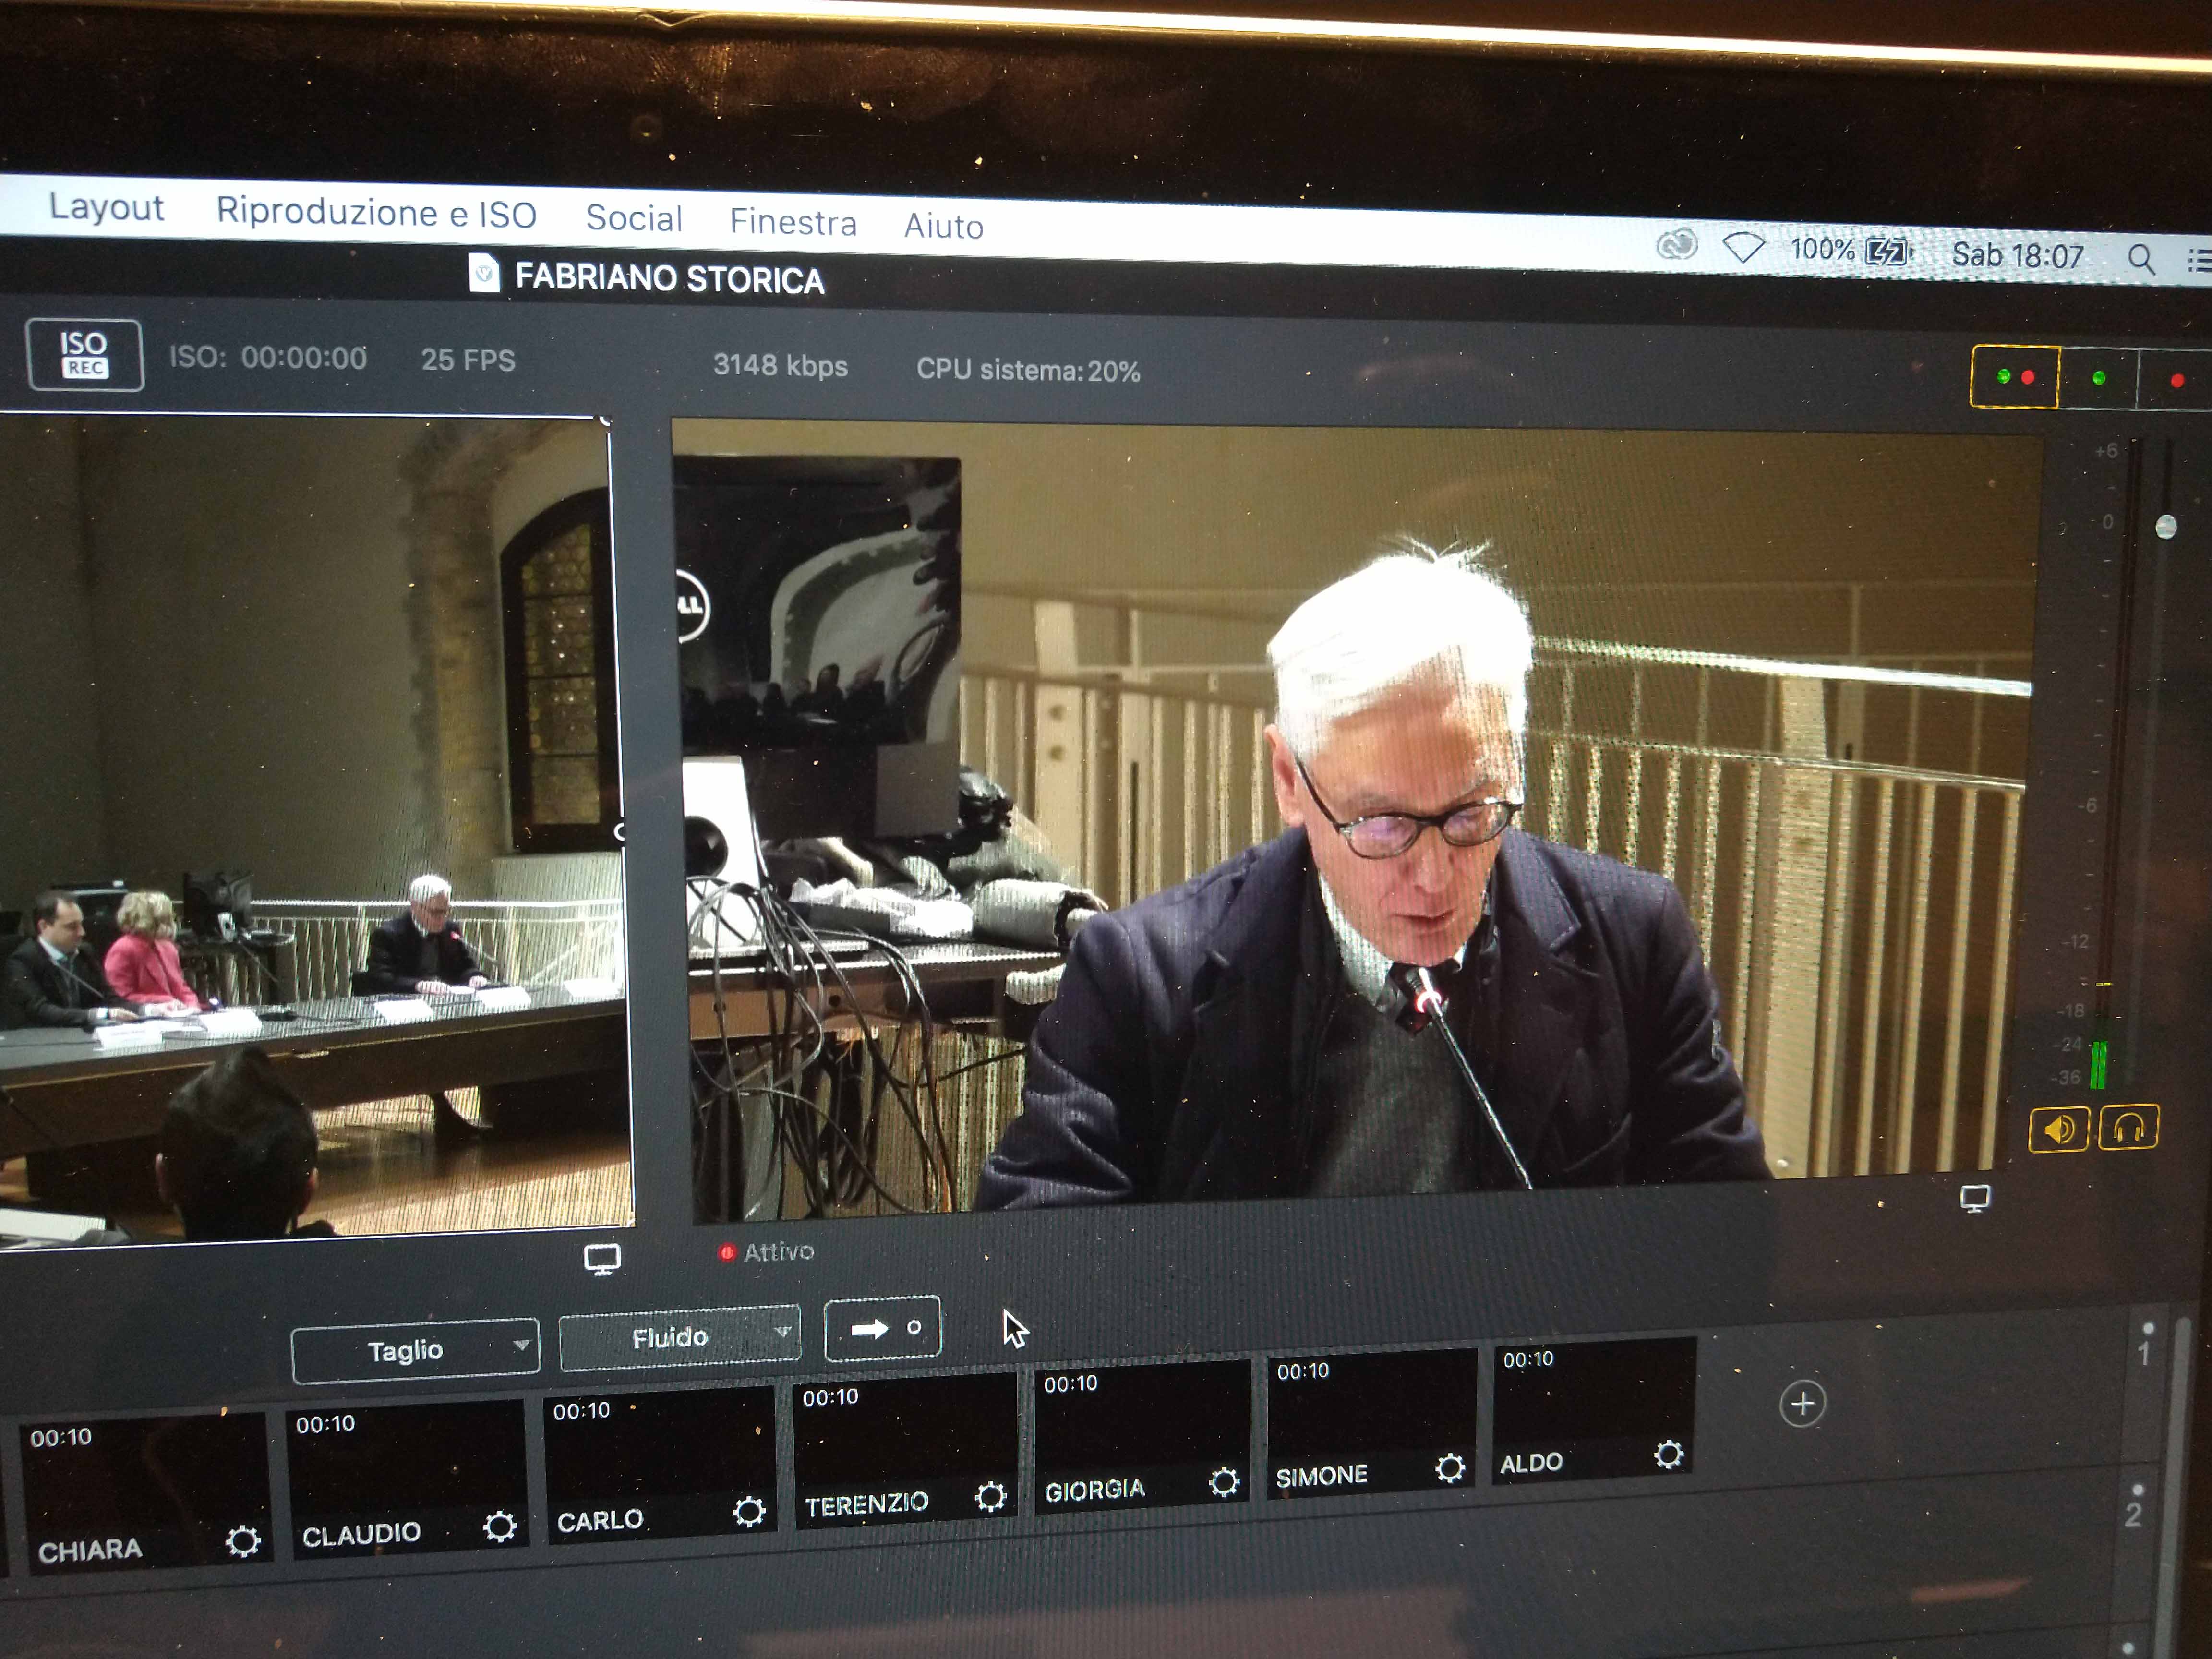This screenshot has height=1659, width=2212.
Task: Click the 25 FPS readout
Action: pos(468,360)
